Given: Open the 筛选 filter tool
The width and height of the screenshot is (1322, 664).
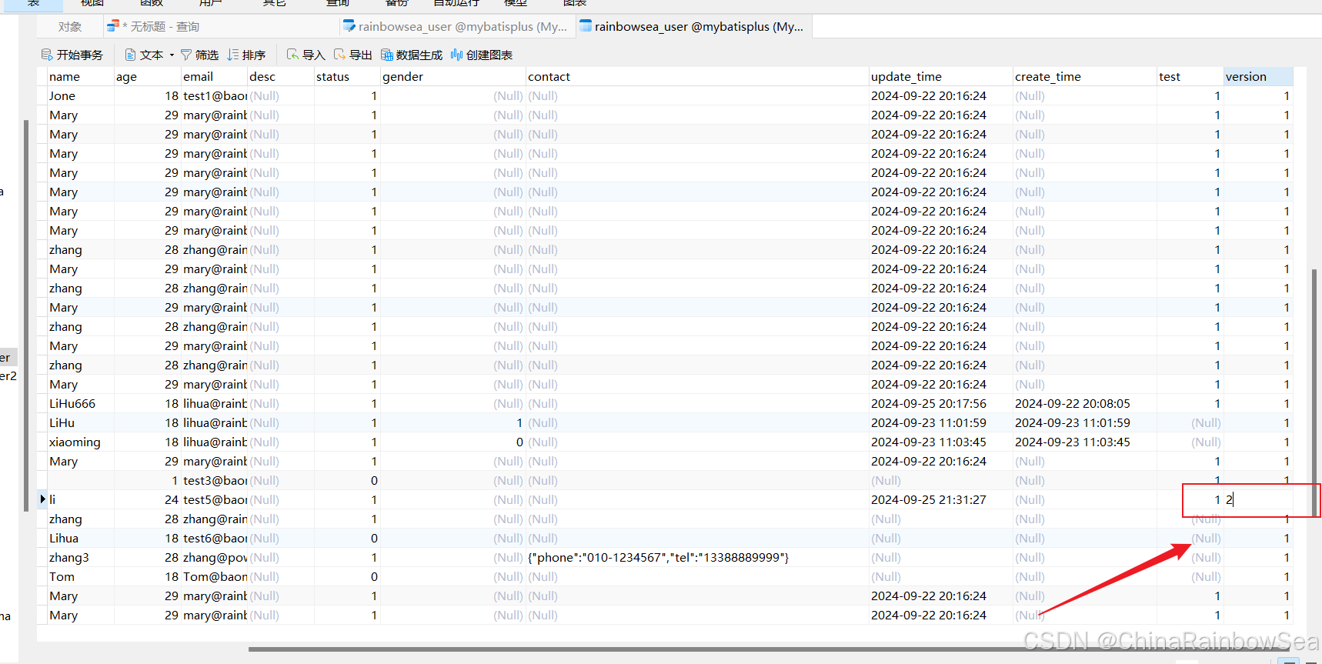Looking at the screenshot, I should [x=186, y=55].
